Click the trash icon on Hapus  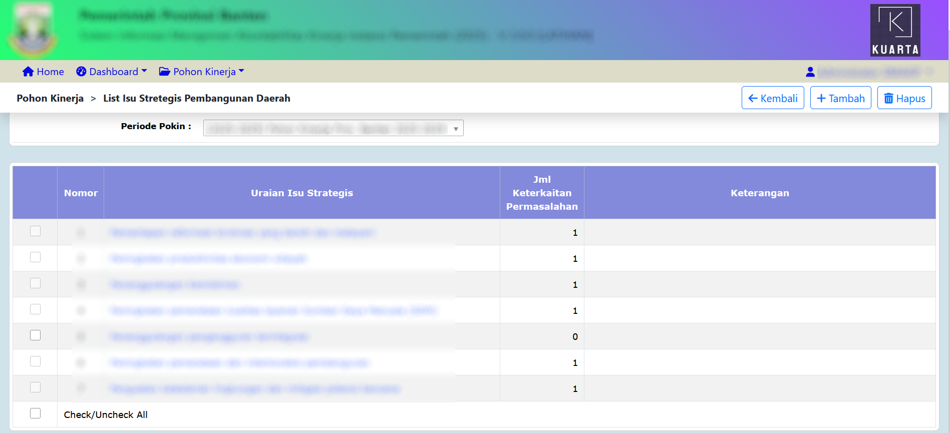[888, 99]
